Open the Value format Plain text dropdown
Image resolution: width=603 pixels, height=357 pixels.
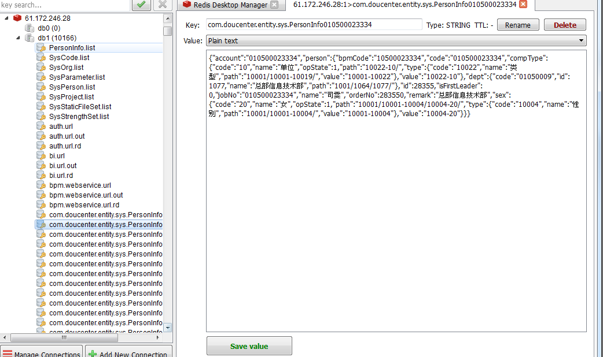coord(396,40)
